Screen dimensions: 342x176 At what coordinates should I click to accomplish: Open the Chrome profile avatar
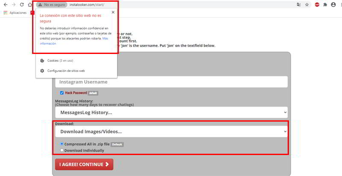click(333, 5)
